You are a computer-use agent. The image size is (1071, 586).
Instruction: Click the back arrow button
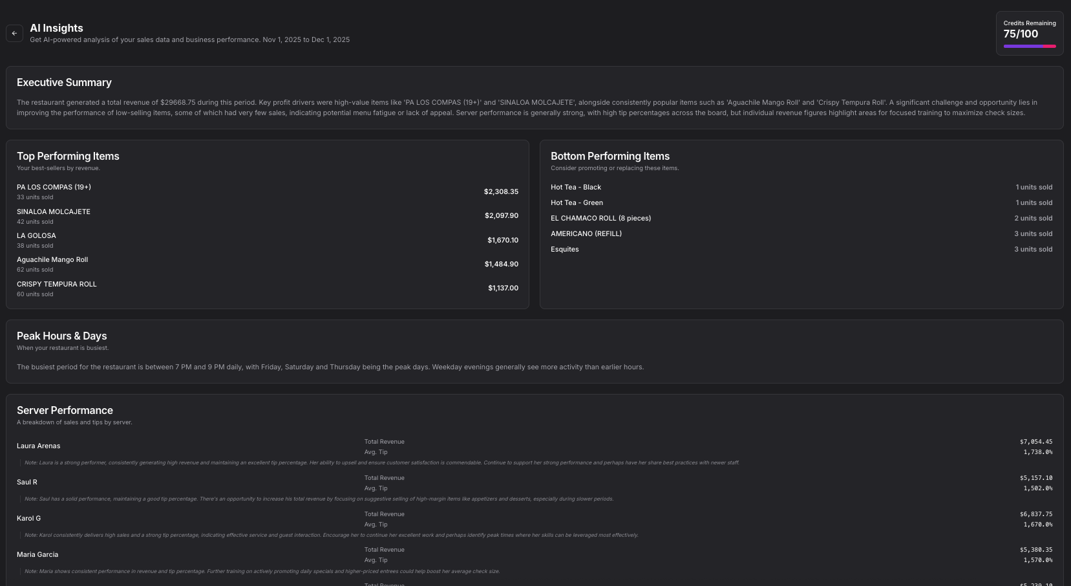[14, 33]
